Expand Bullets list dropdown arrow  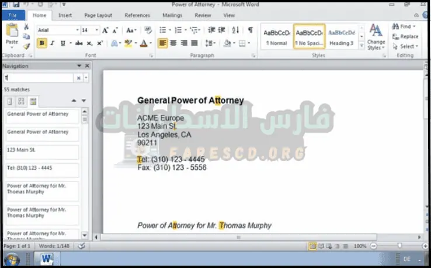170,30
